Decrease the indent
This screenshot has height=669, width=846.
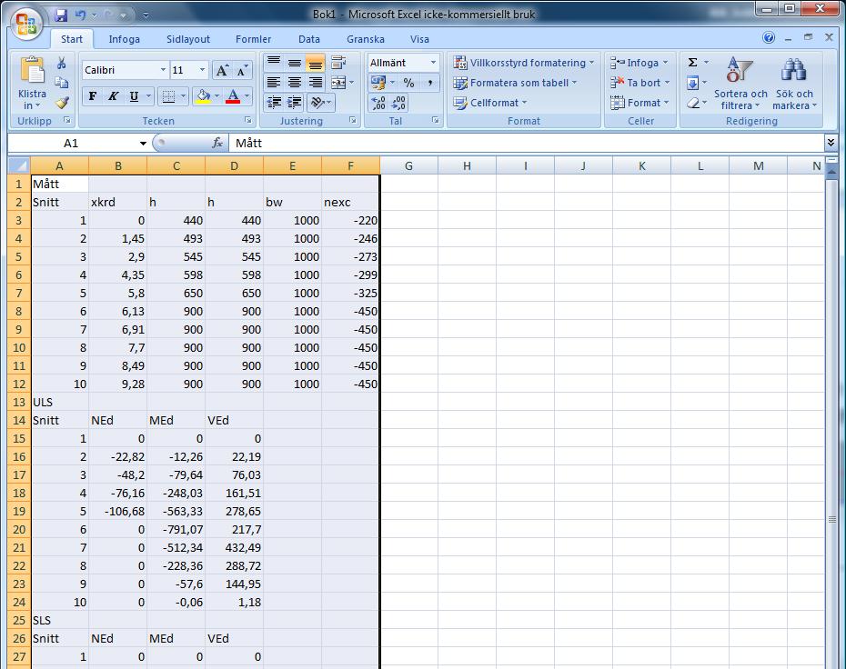(274, 103)
